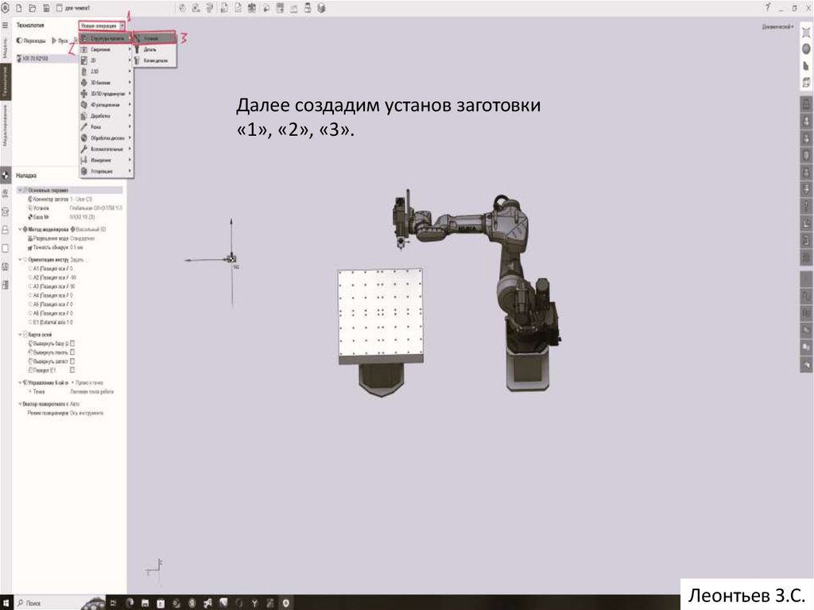Click the Ось инструмента value
Viewport: 814px width, 610px height.
click(87, 413)
